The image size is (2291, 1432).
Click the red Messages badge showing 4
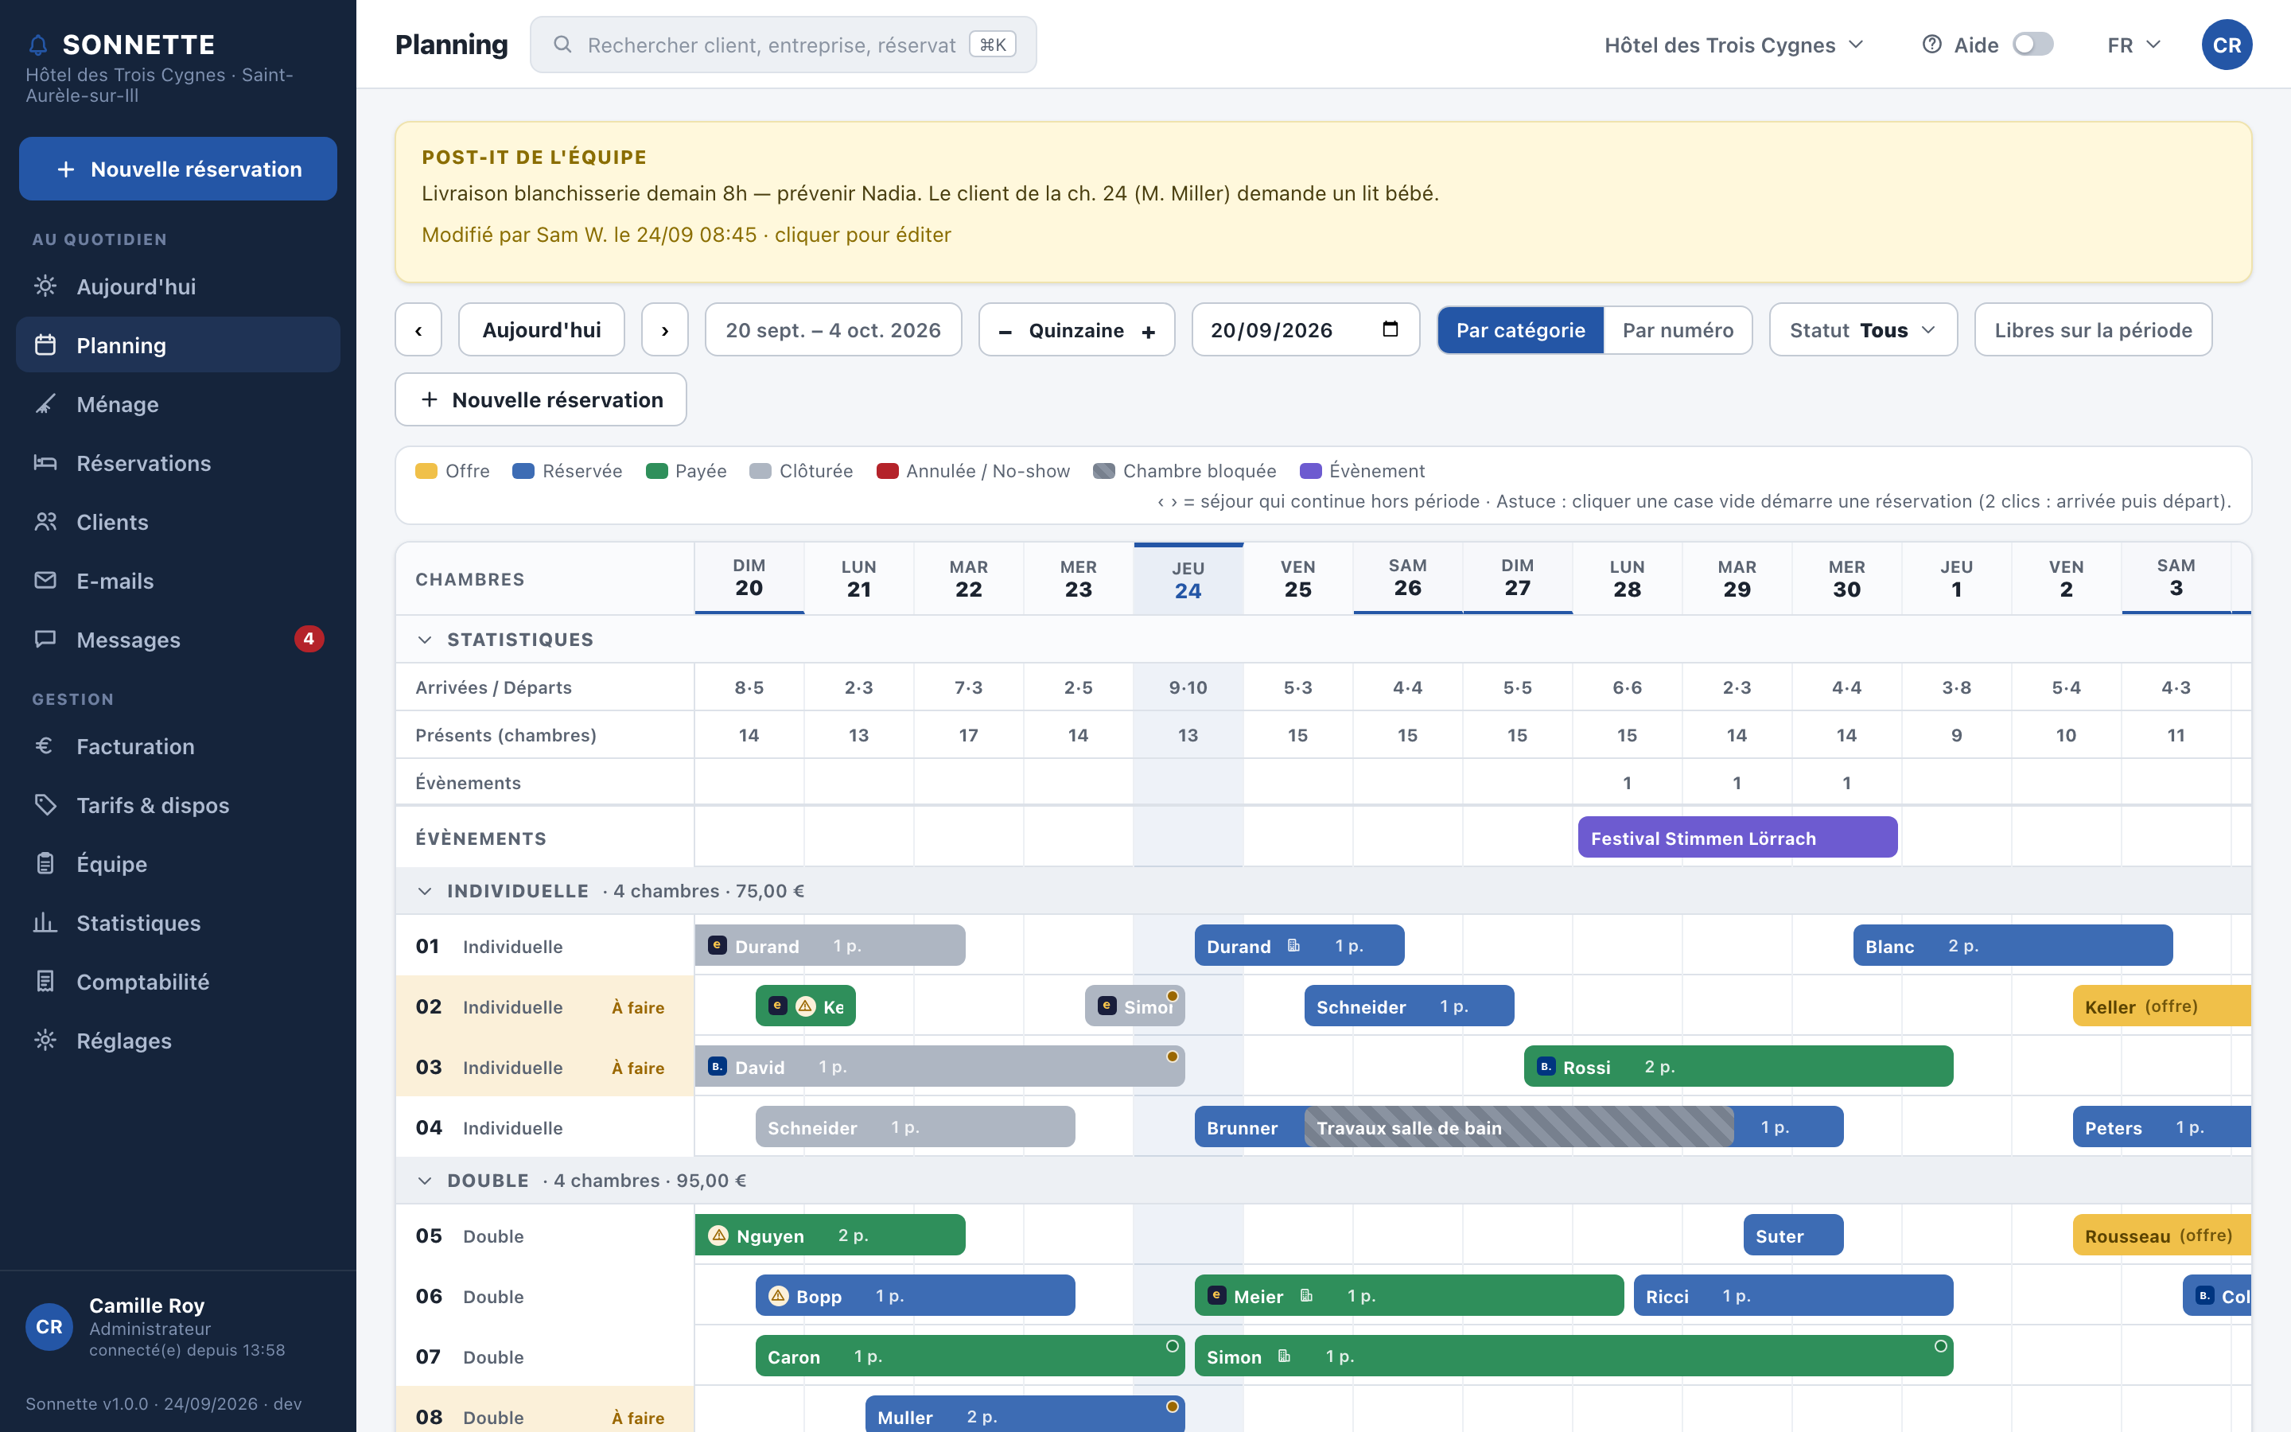309,640
